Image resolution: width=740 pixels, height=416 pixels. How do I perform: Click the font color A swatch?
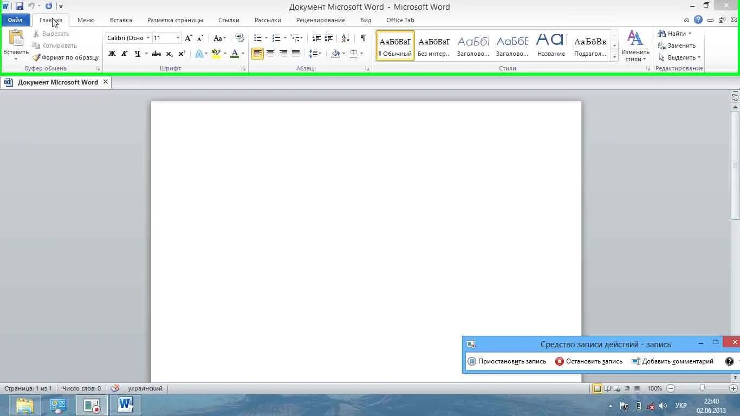click(234, 54)
